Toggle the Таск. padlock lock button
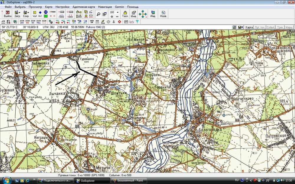This screenshot has width=295, height=184. pyautogui.click(x=125, y=14)
